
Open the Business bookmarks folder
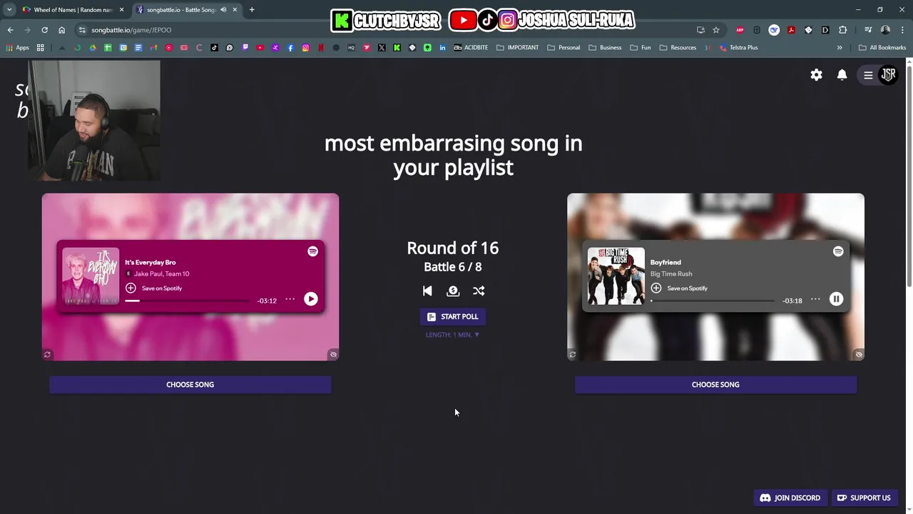click(605, 48)
